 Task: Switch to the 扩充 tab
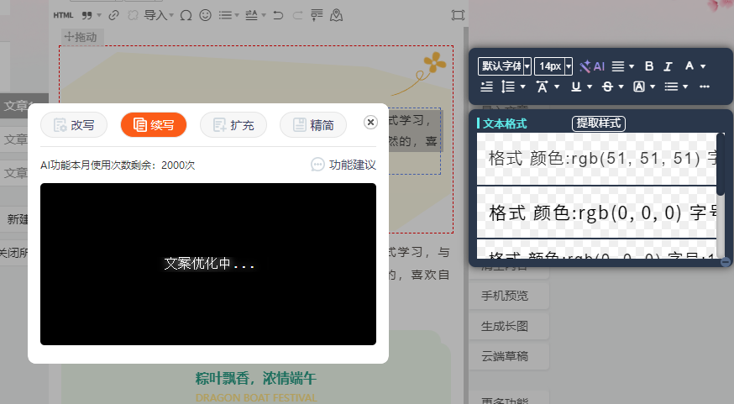tap(233, 125)
